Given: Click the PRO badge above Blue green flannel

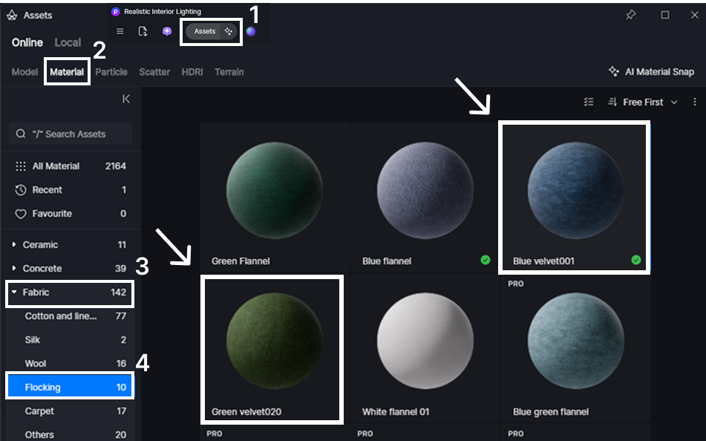Looking at the screenshot, I should tap(515, 284).
